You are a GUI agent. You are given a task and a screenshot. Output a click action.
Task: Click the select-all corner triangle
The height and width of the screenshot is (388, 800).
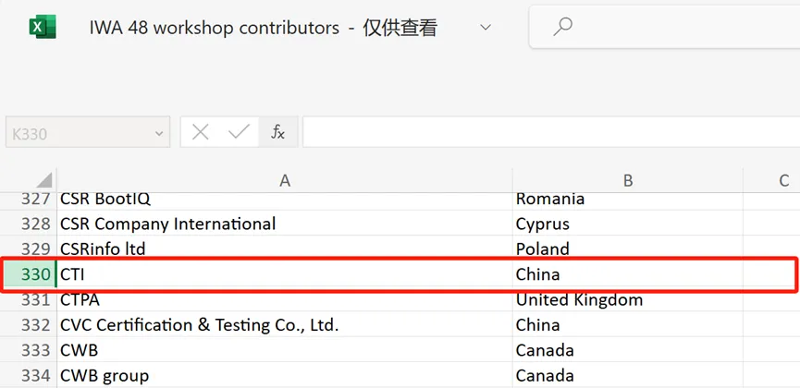[x=43, y=180]
